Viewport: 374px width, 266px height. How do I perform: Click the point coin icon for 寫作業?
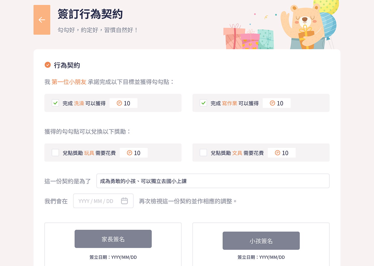272,103
